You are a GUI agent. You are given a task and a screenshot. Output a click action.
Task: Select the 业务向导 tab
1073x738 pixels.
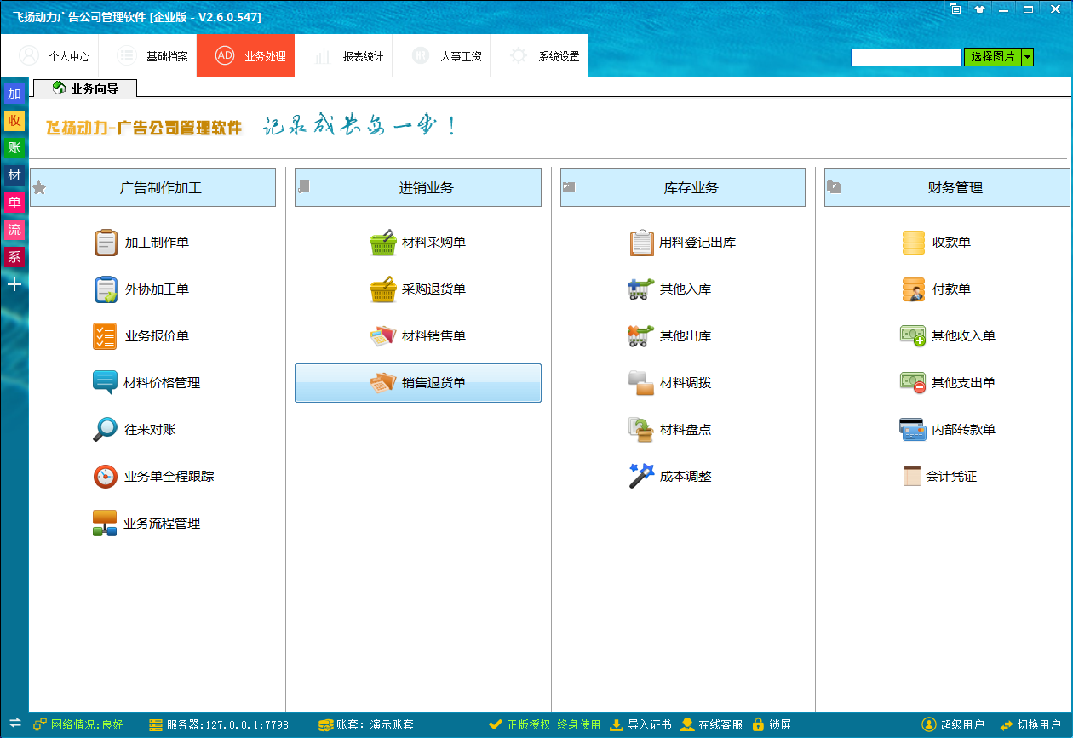click(x=85, y=88)
